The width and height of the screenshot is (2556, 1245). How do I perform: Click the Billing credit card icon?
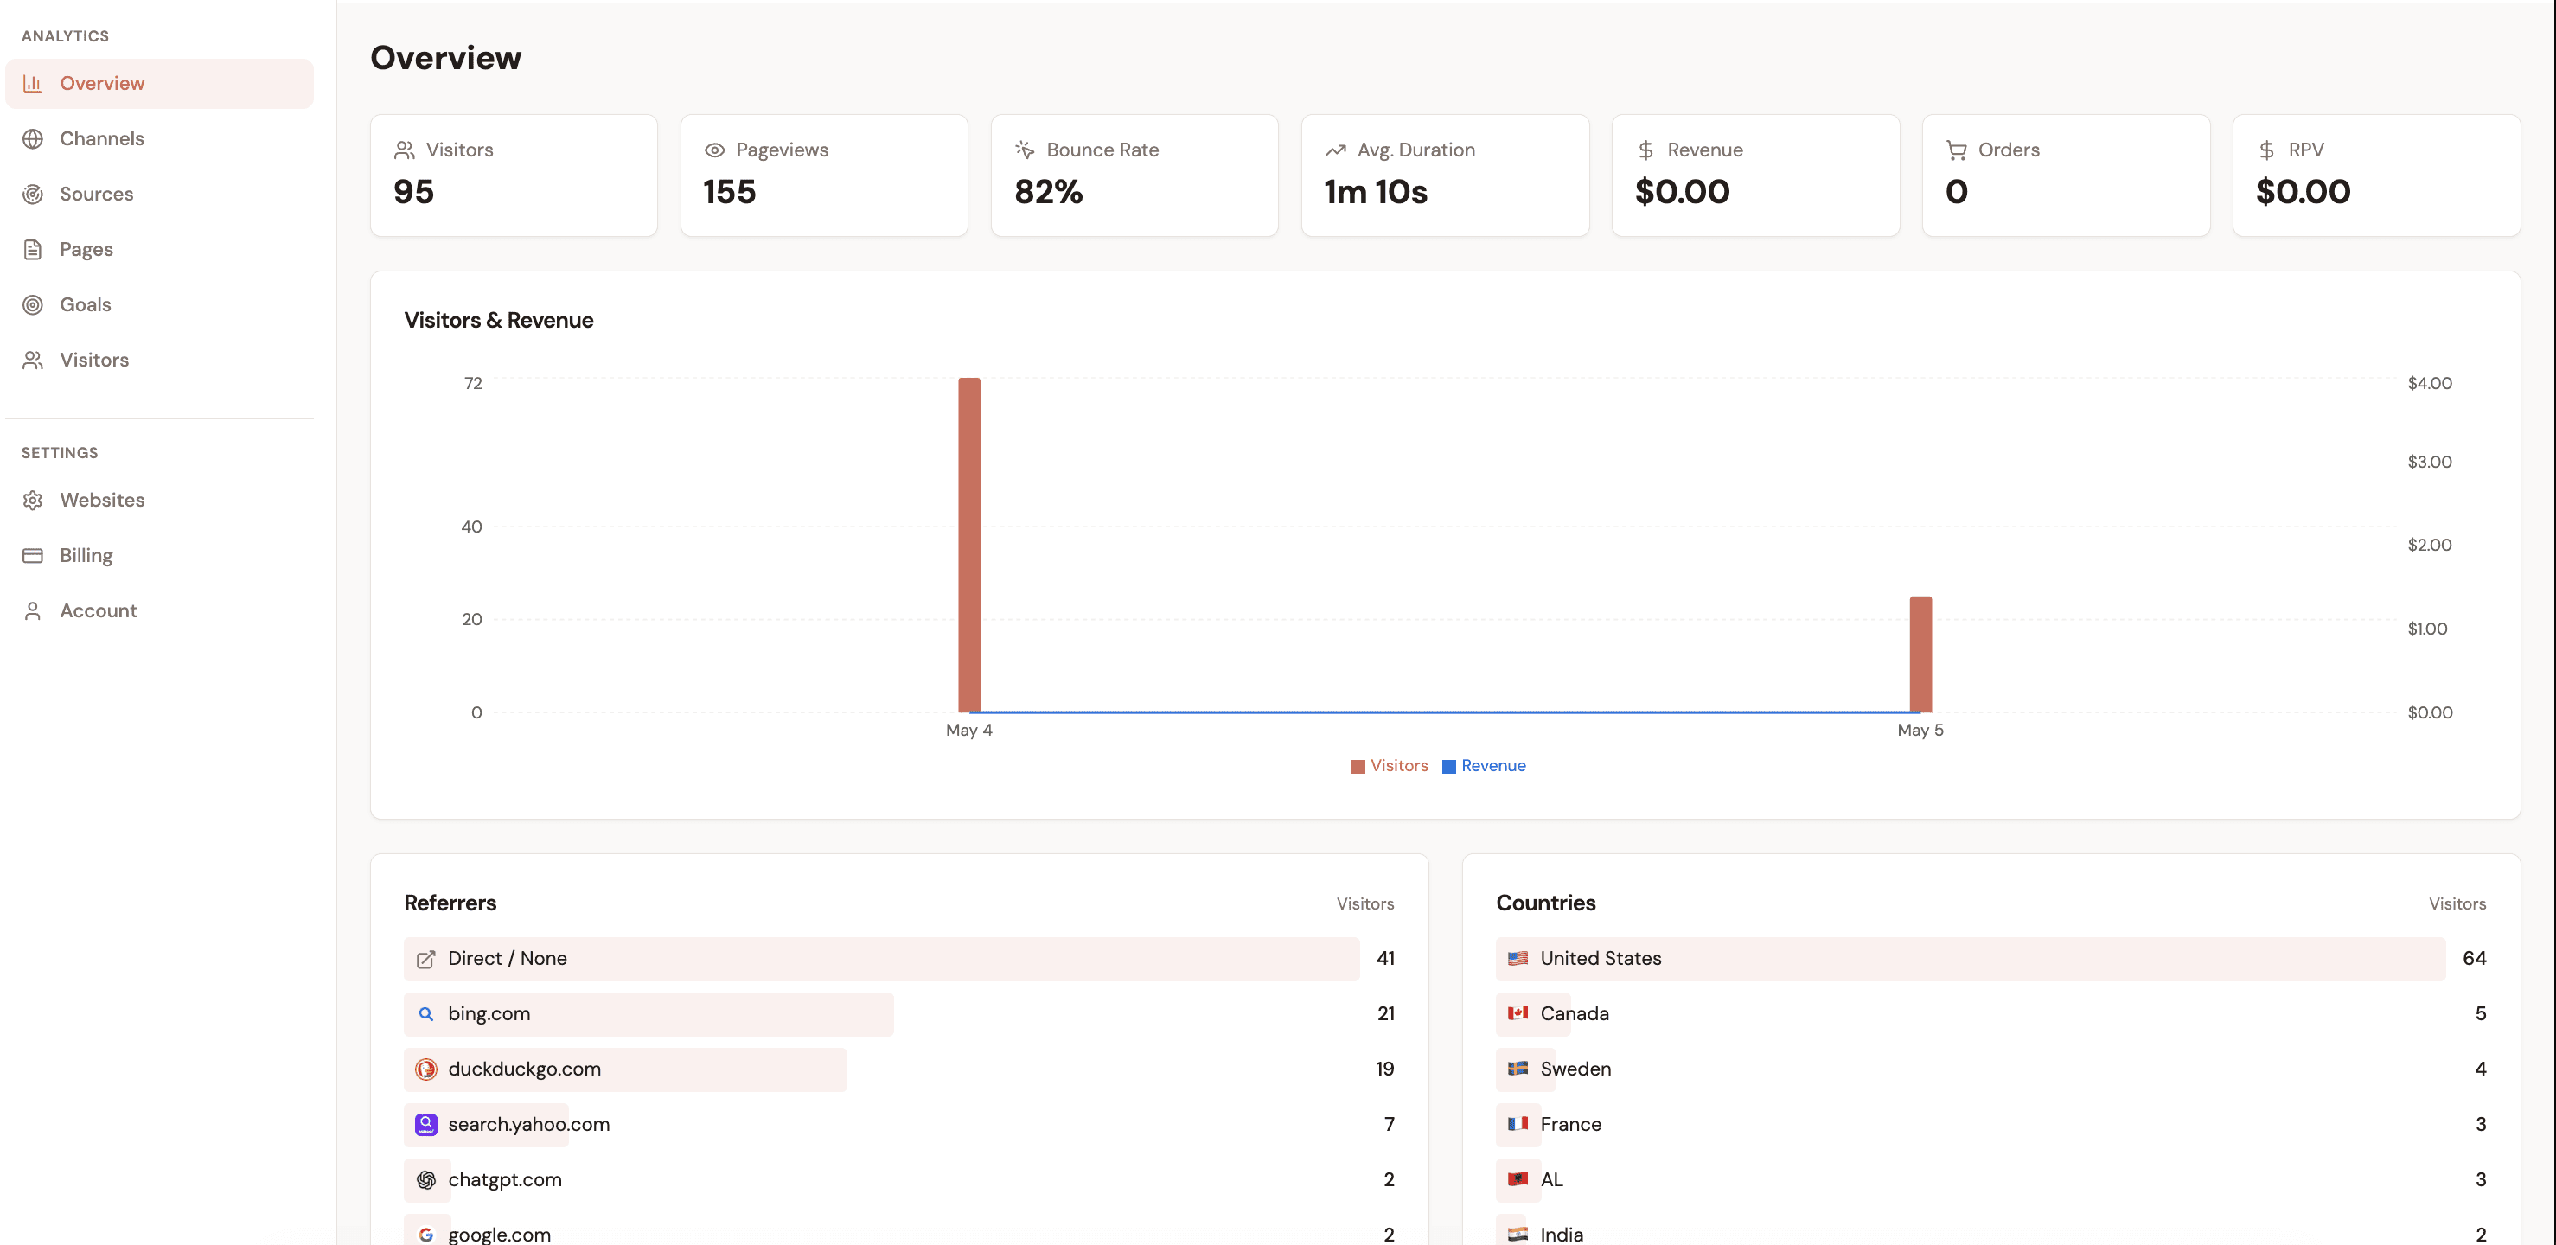coord(33,556)
